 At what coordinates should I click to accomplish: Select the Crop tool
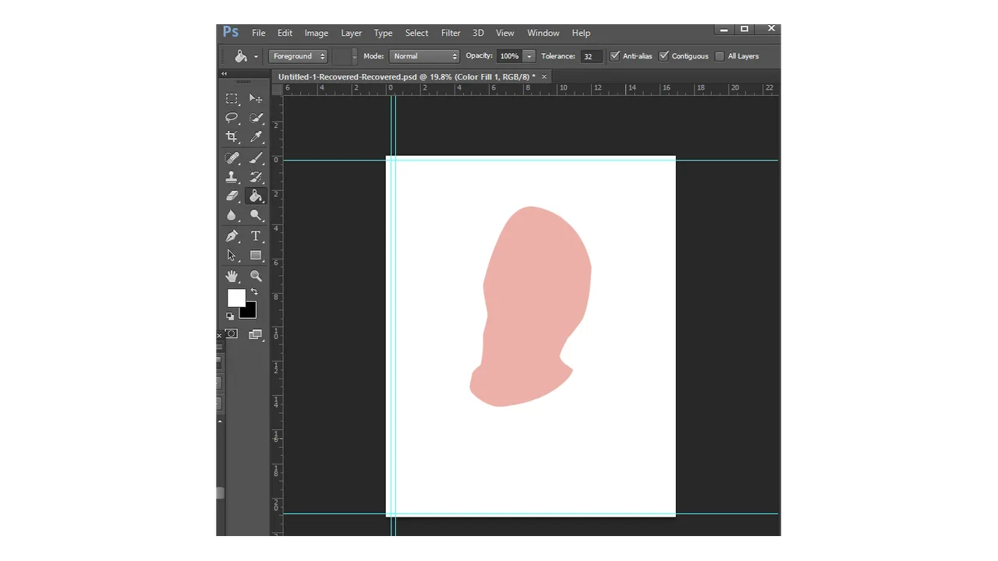click(232, 136)
